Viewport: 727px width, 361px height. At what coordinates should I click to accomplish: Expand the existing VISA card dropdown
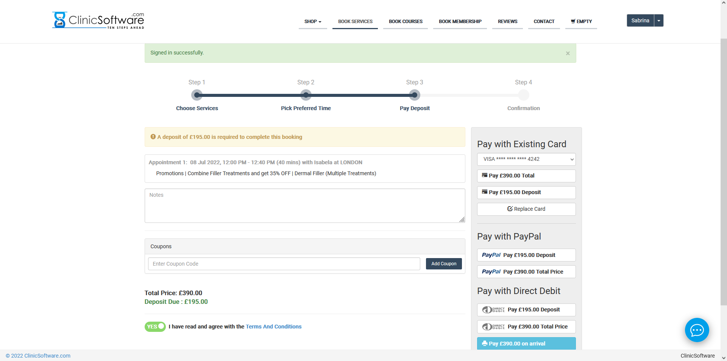(526, 159)
